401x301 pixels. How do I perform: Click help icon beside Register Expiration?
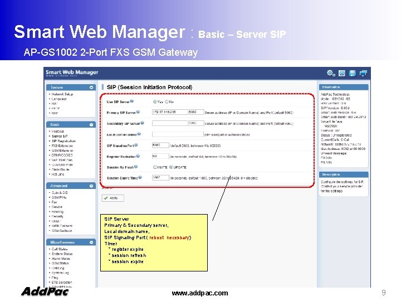pos(138,156)
